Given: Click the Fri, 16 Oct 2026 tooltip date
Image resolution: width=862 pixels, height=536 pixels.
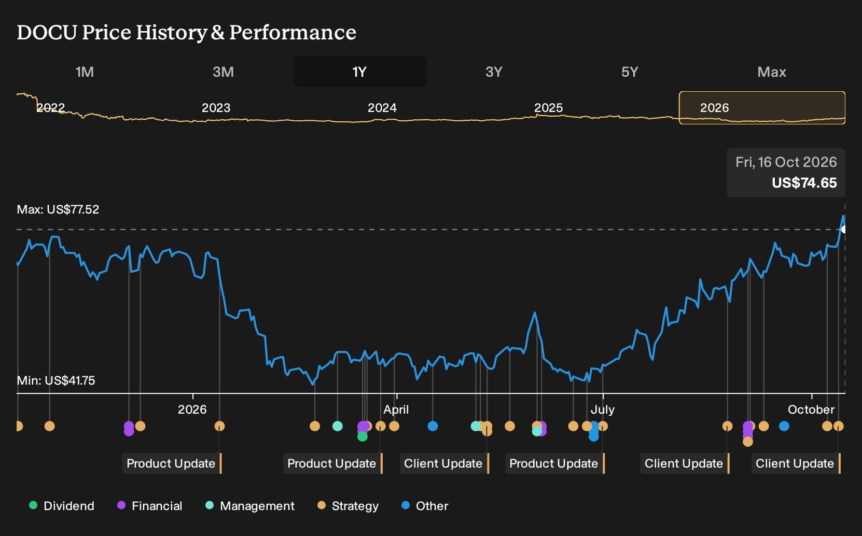Looking at the screenshot, I should 786,162.
